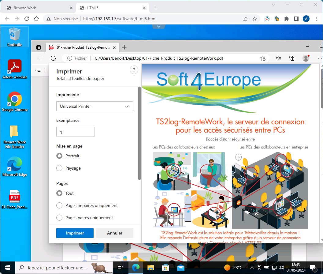
Task: Click the taskbar network icon
Action: tap(274, 268)
